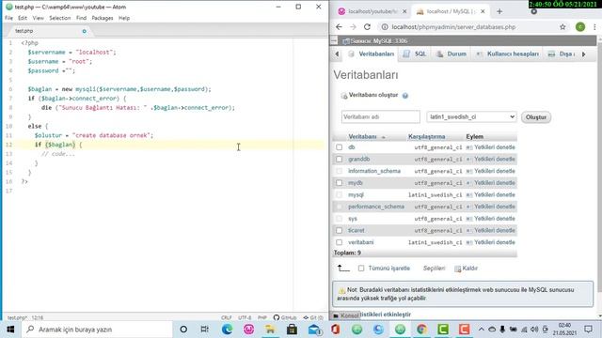This screenshot has height=338, width=602.
Task: Tick the checkbox for database db
Action: coord(339,147)
